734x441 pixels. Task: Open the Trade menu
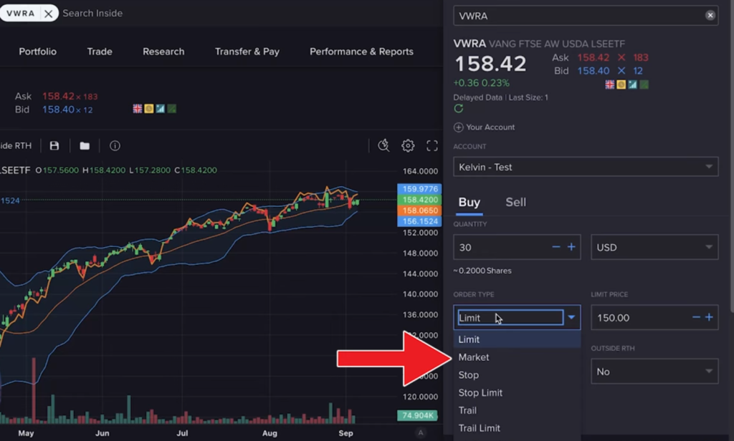[x=100, y=52]
